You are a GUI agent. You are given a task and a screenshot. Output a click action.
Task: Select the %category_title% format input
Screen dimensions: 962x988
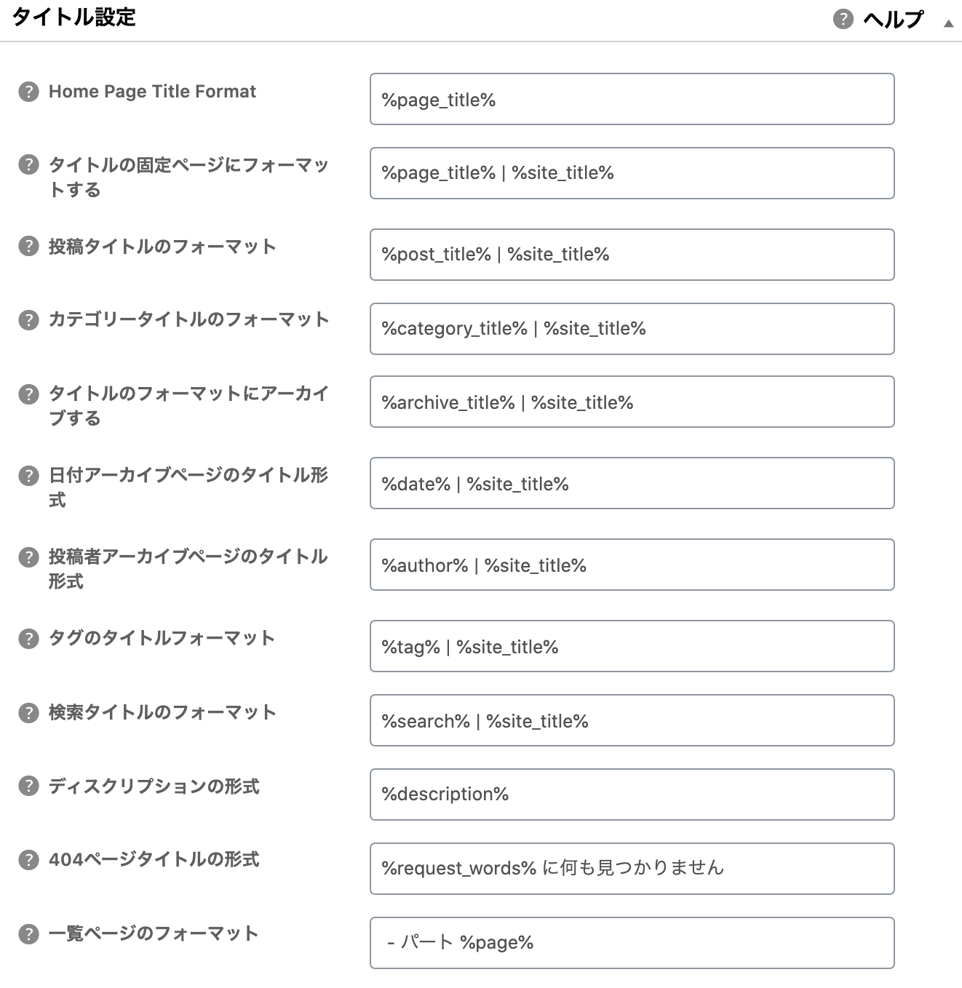pyautogui.click(x=632, y=329)
